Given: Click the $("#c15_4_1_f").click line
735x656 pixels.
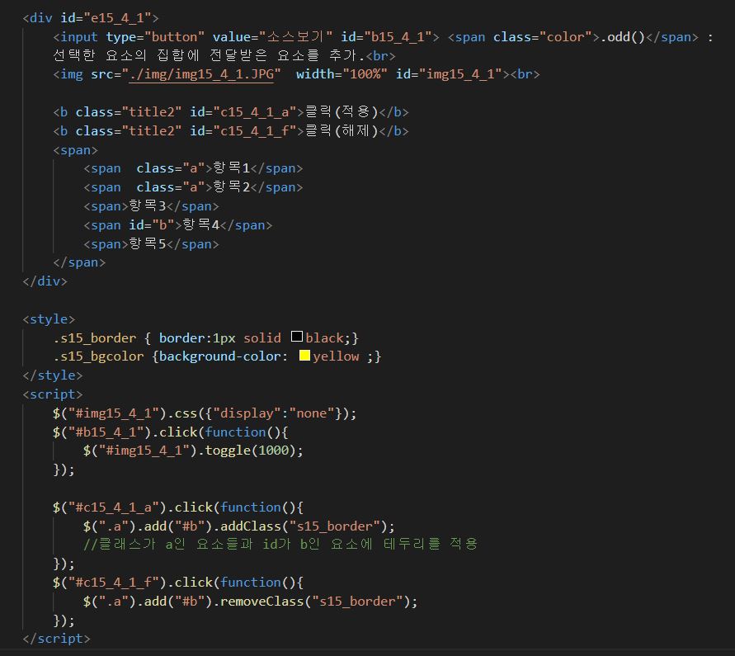Looking at the screenshot, I should [x=178, y=582].
